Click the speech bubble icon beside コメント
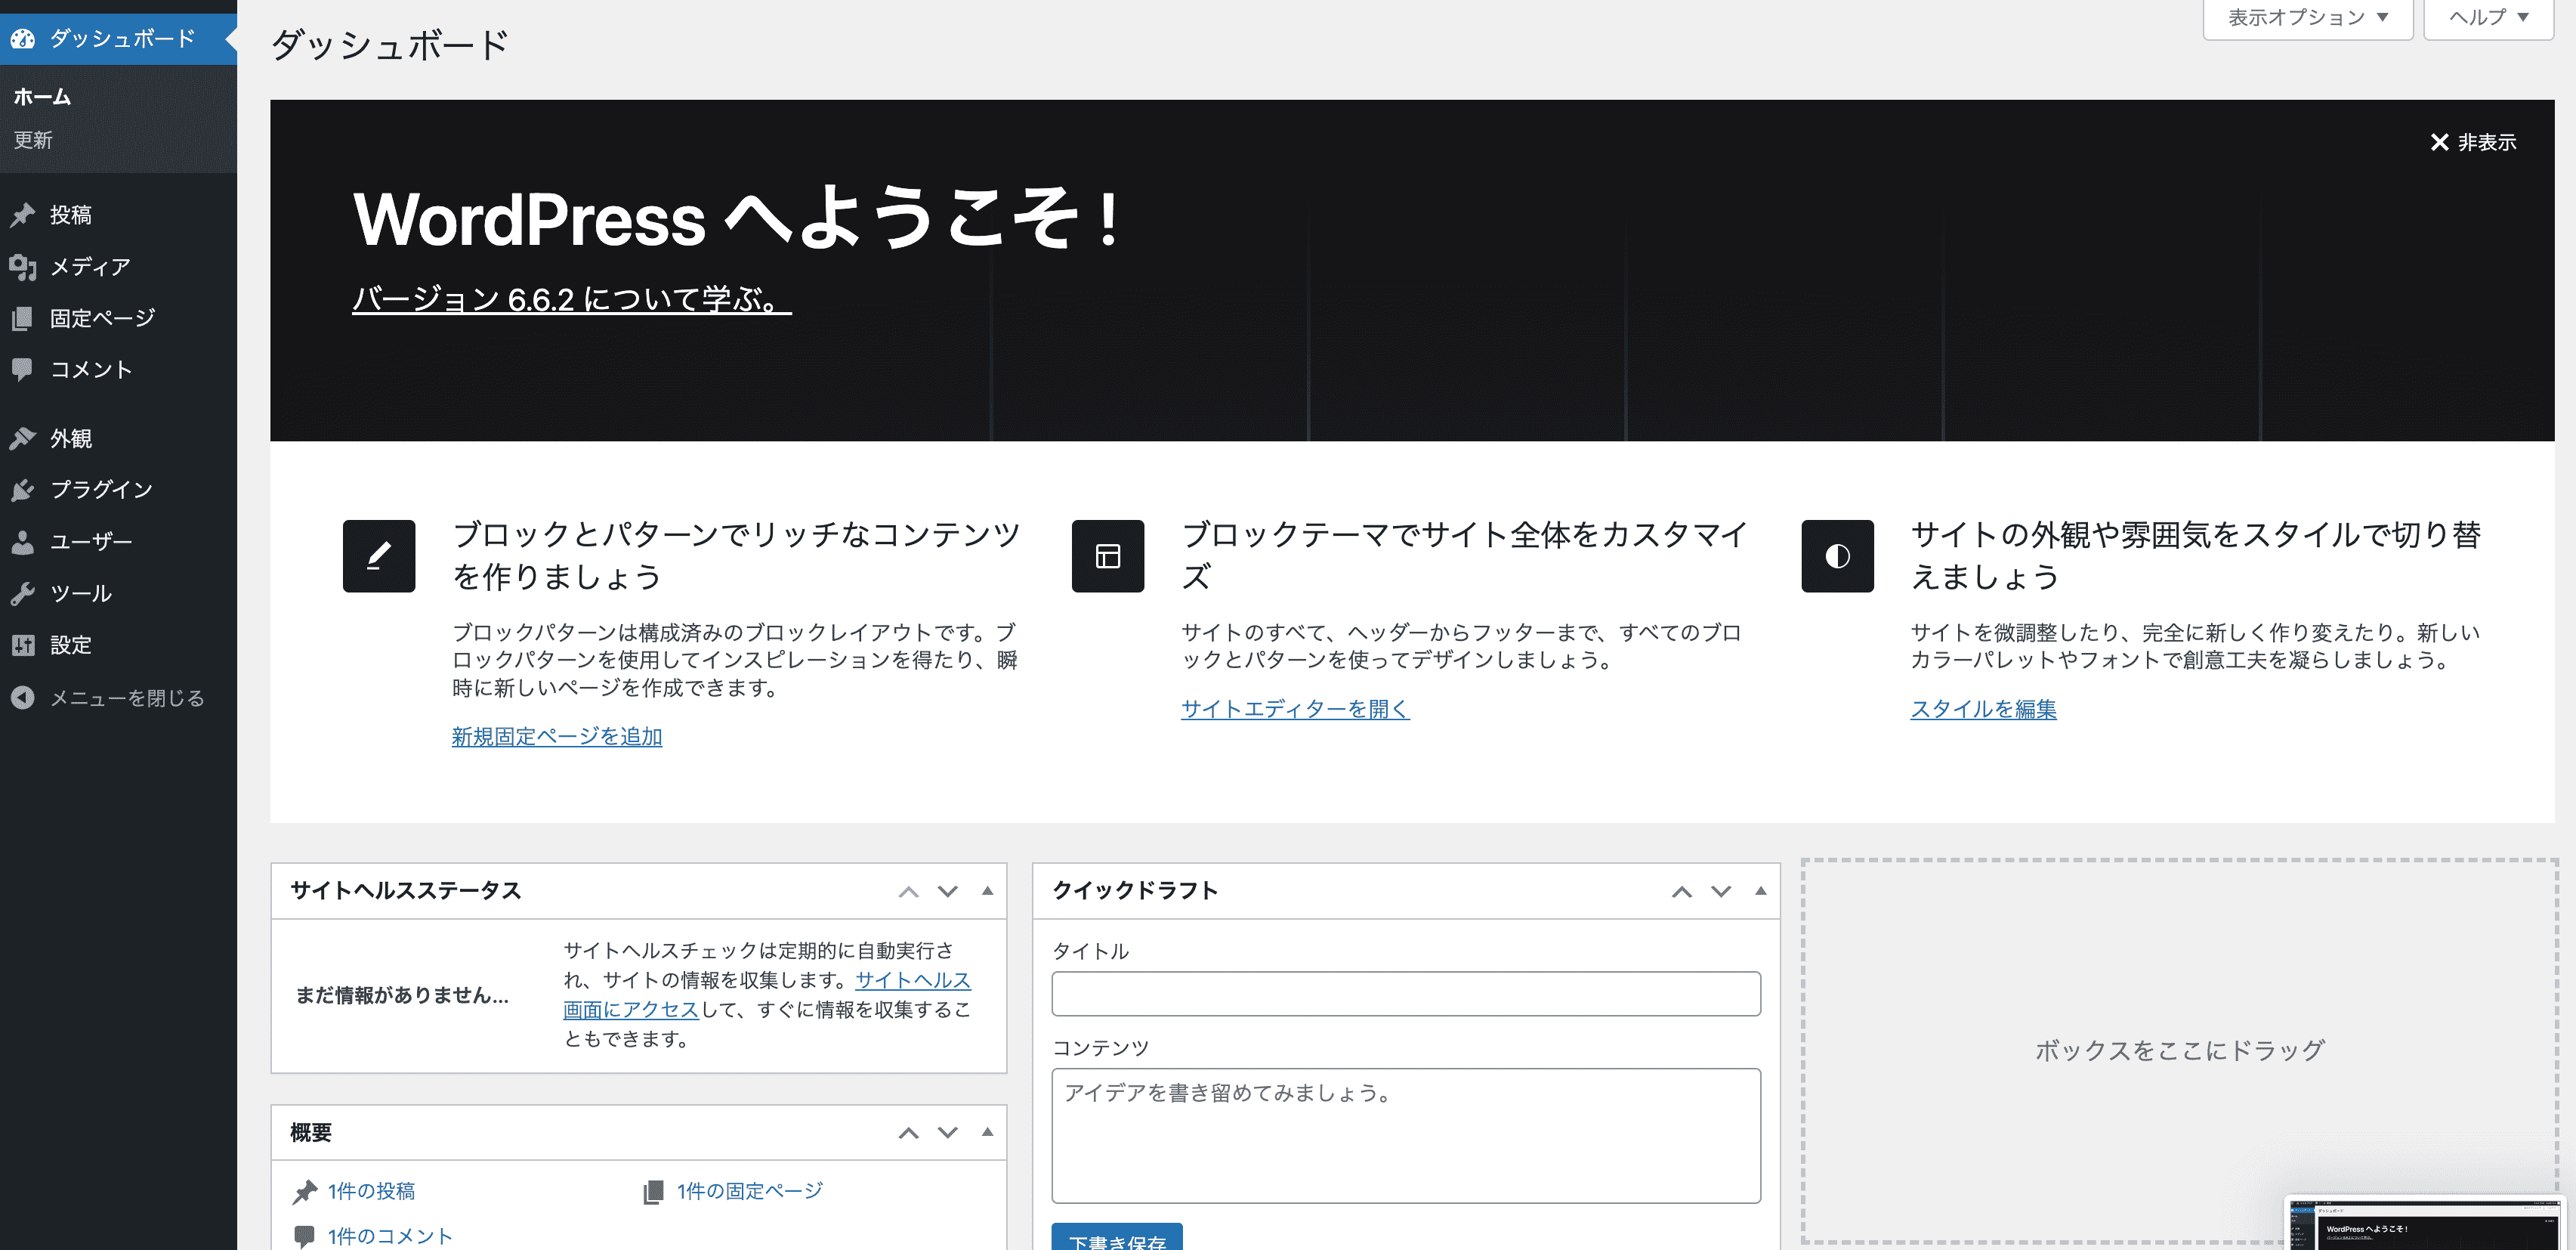The width and height of the screenshot is (2576, 1250). pyautogui.click(x=23, y=370)
